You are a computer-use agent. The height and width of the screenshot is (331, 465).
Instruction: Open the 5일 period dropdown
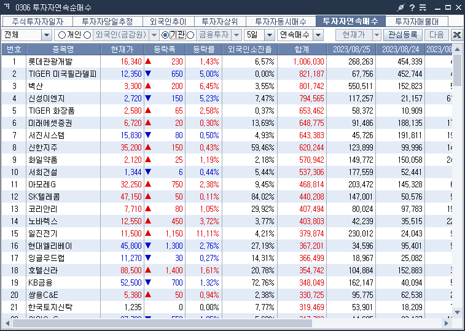click(269, 35)
